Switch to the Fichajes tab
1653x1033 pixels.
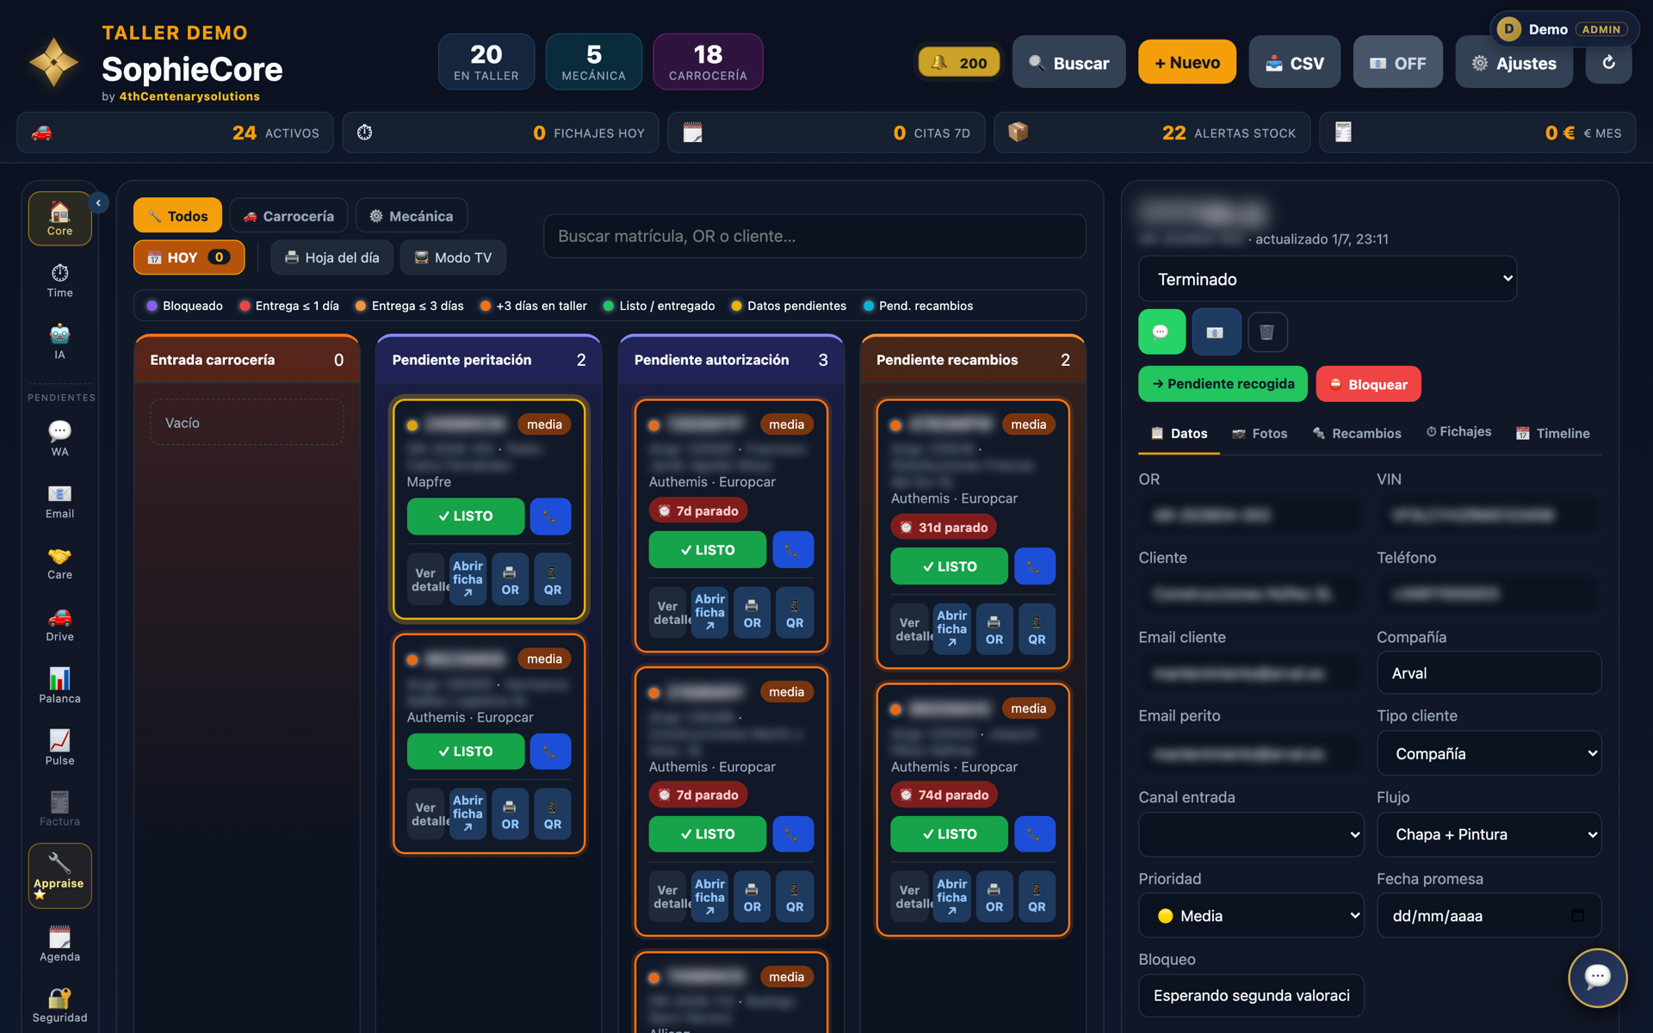click(x=1458, y=431)
